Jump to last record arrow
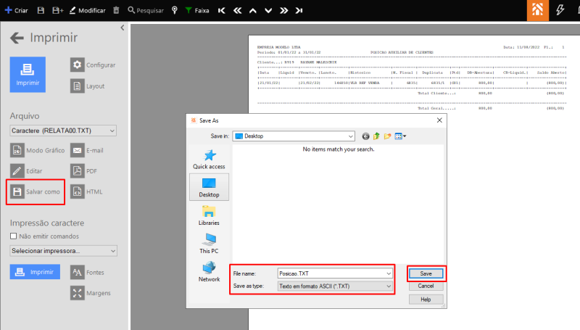 point(299,10)
